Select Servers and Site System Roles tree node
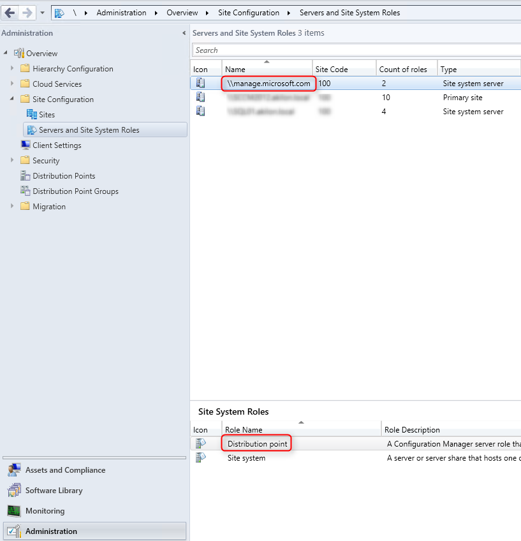The width and height of the screenshot is (521, 541). coord(105,130)
